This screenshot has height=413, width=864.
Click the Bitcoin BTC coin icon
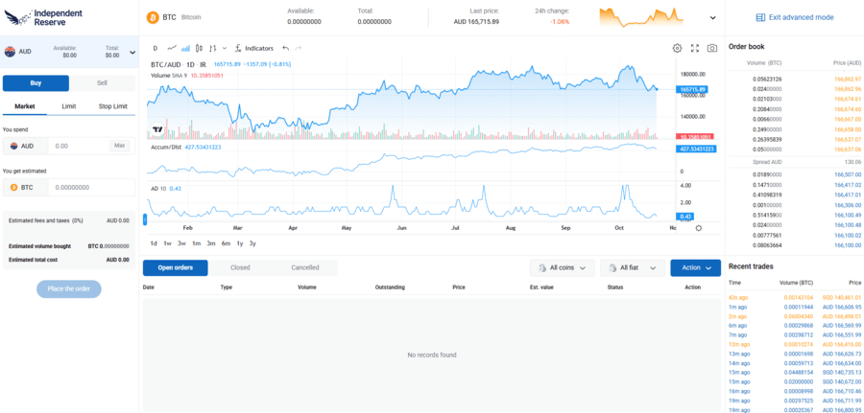pyautogui.click(x=152, y=17)
